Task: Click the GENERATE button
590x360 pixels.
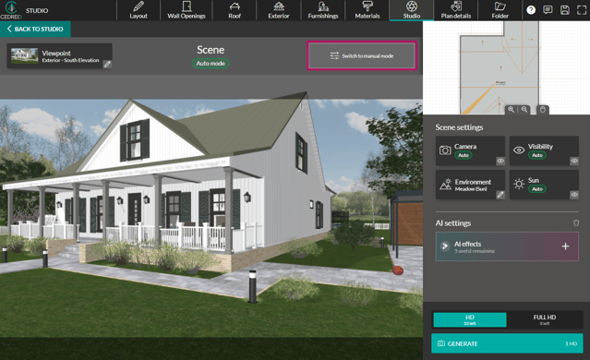Action: tap(507, 343)
